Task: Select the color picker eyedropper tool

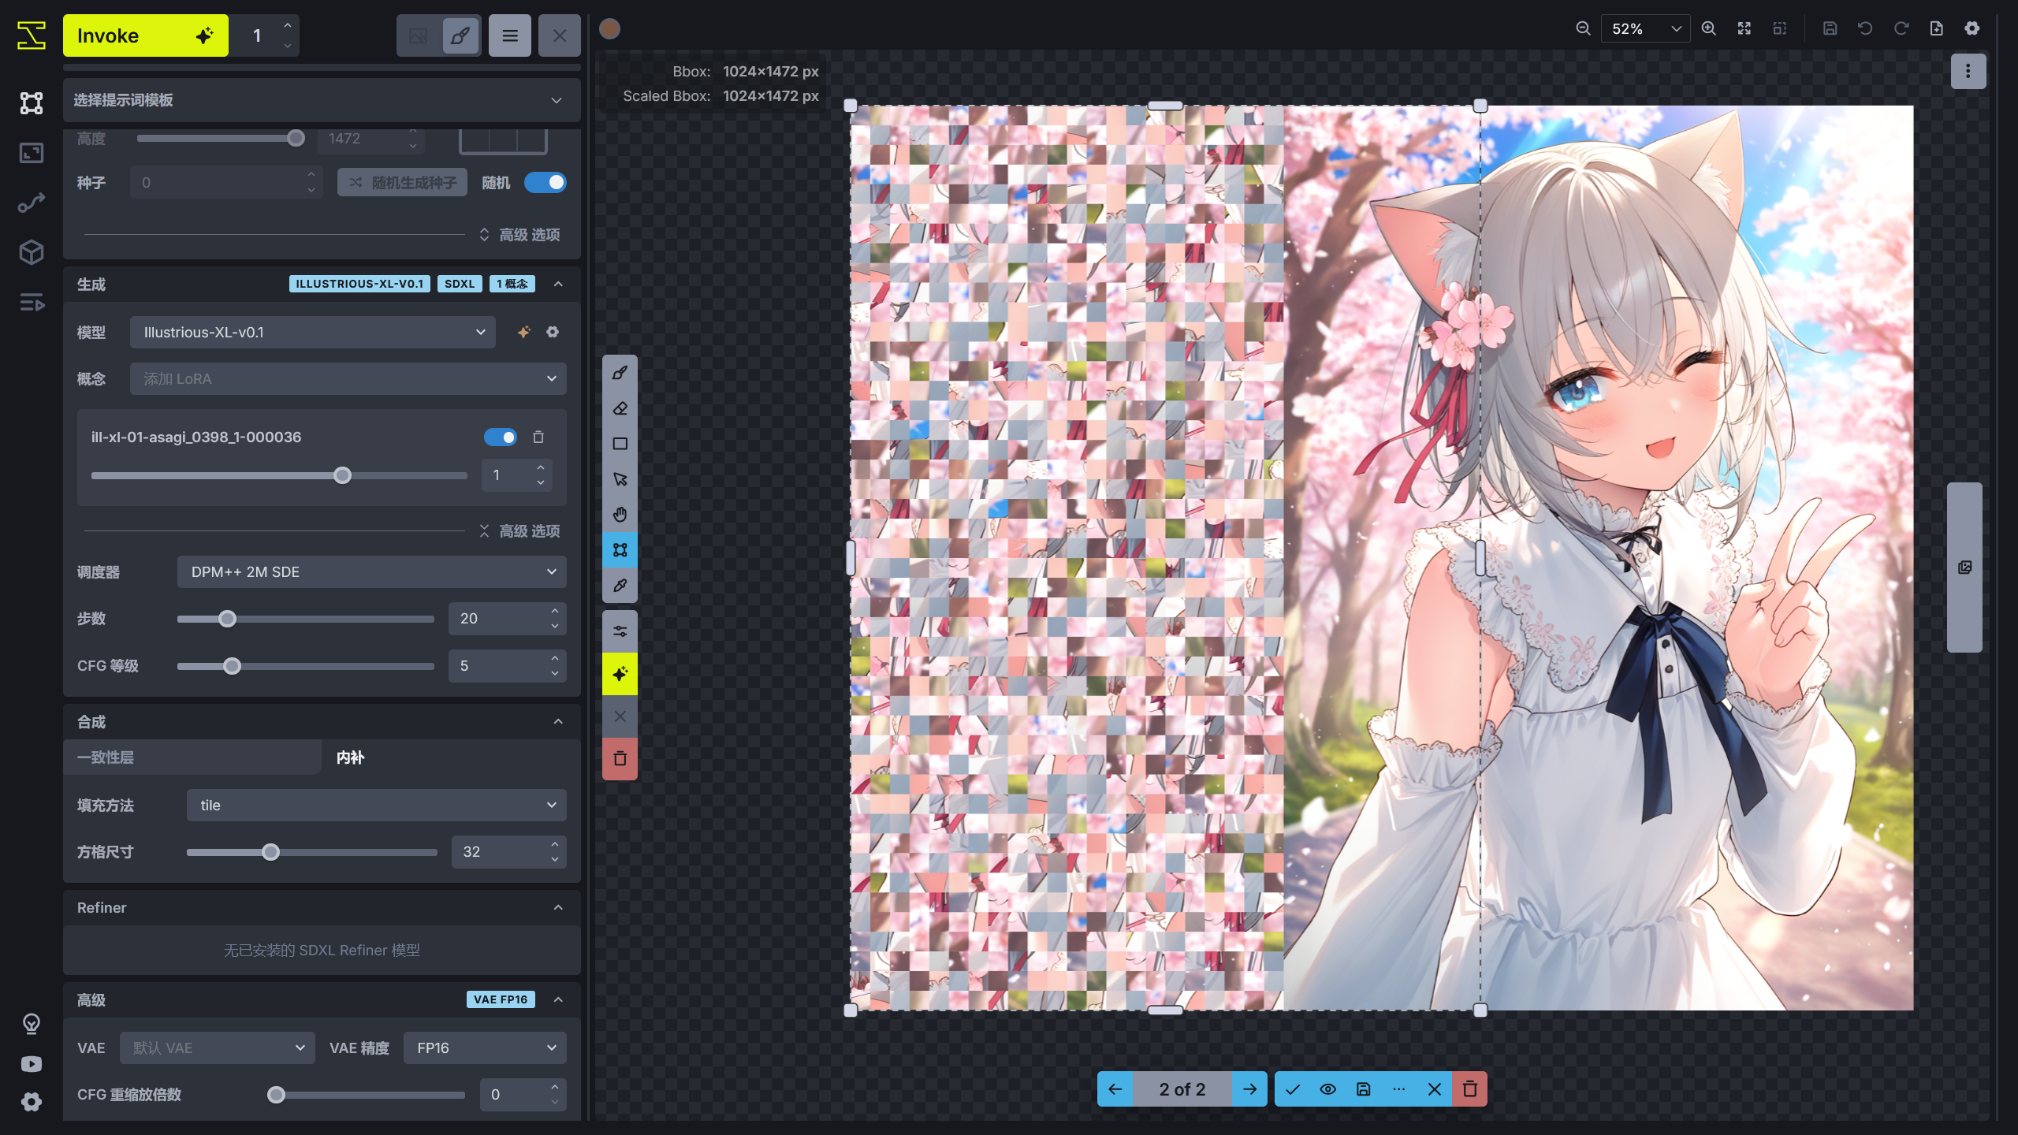Action: pos(620,586)
